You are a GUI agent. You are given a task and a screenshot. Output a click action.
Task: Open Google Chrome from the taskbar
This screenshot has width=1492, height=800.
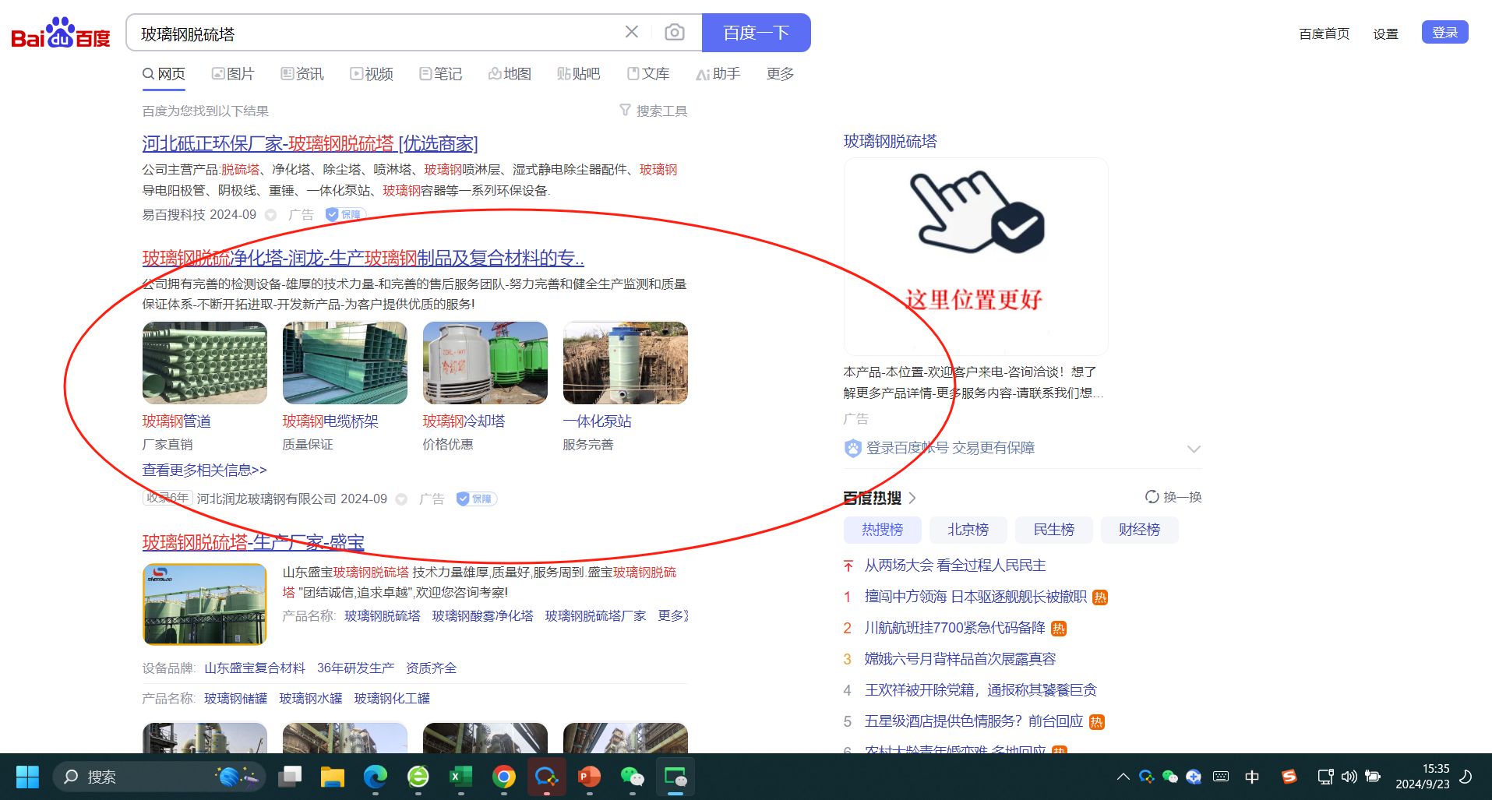[x=504, y=777]
